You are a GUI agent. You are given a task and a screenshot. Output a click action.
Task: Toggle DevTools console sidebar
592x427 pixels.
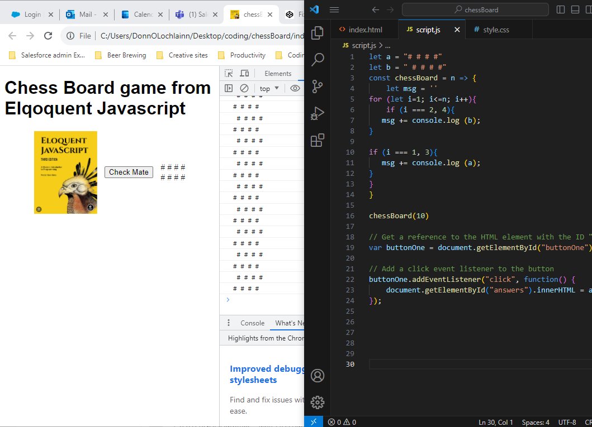tap(229, 88)
